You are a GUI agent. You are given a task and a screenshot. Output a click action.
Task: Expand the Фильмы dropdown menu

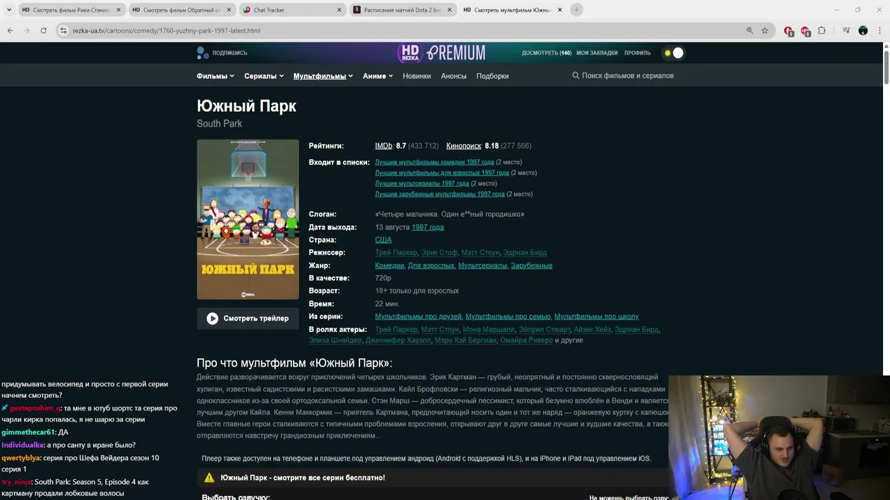pos(216,76)
